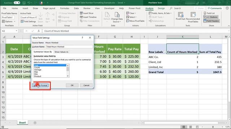
Task: Open PivotTable Options dropdown
Action: tap(9, 21)
